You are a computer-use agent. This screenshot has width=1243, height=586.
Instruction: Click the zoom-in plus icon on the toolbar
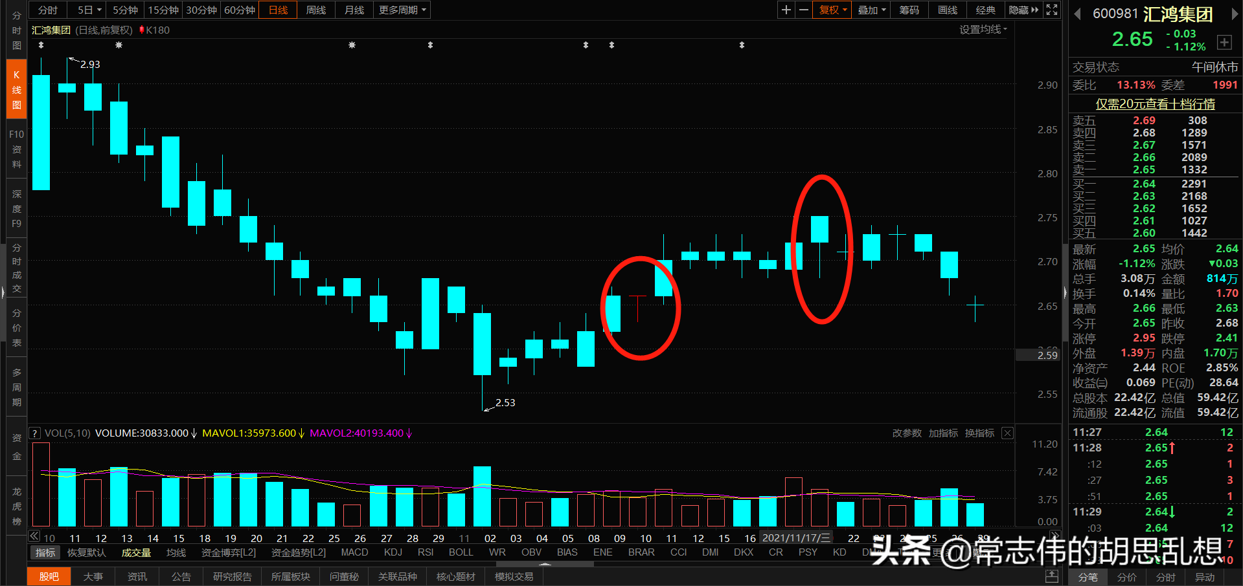[785, 10]
